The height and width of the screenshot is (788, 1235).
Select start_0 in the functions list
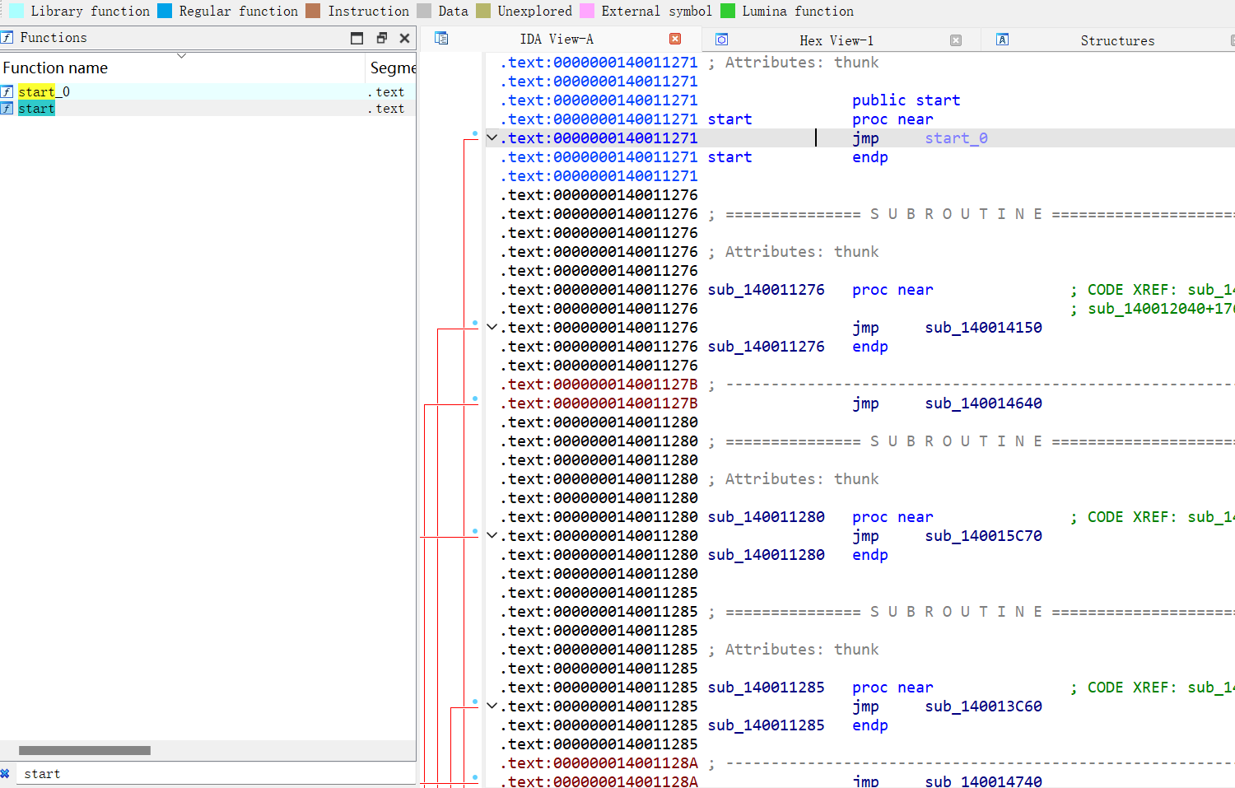click(207, 91)
